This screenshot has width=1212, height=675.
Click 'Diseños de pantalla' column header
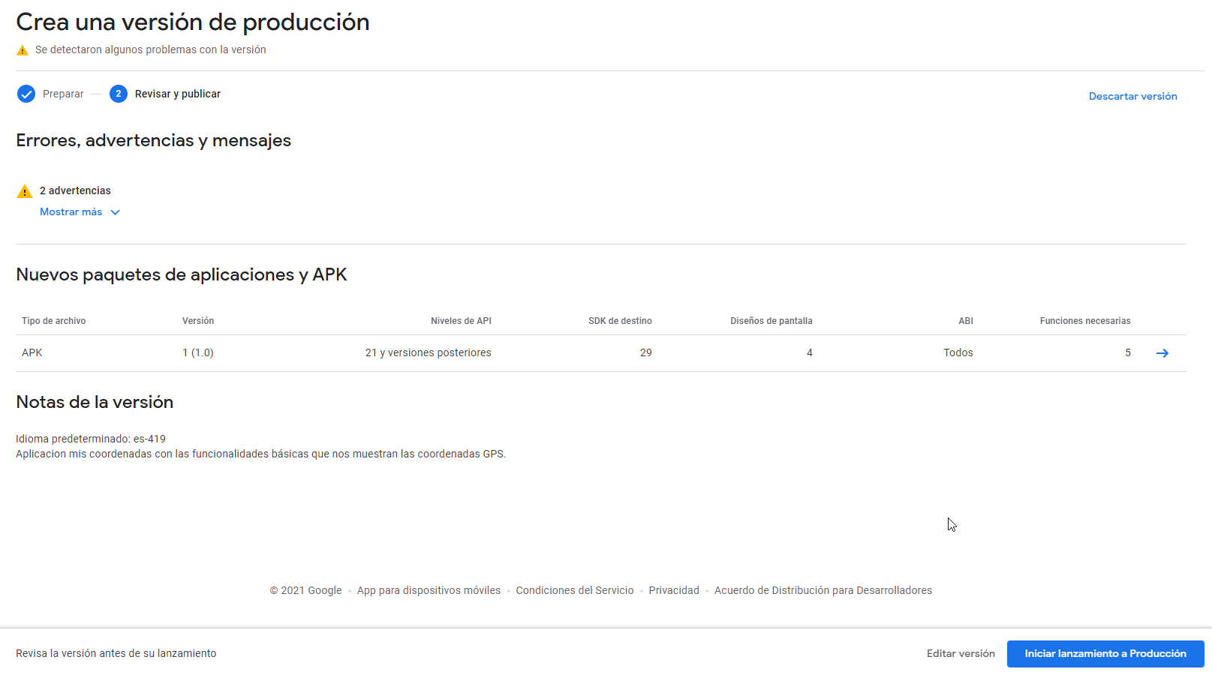tap(771, 321)
